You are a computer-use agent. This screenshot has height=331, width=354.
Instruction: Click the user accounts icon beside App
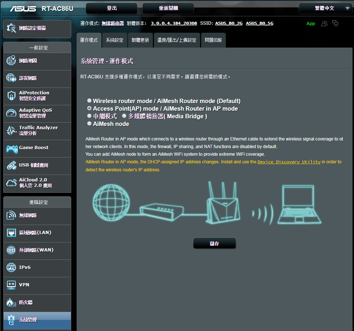[x=324, y=23]
